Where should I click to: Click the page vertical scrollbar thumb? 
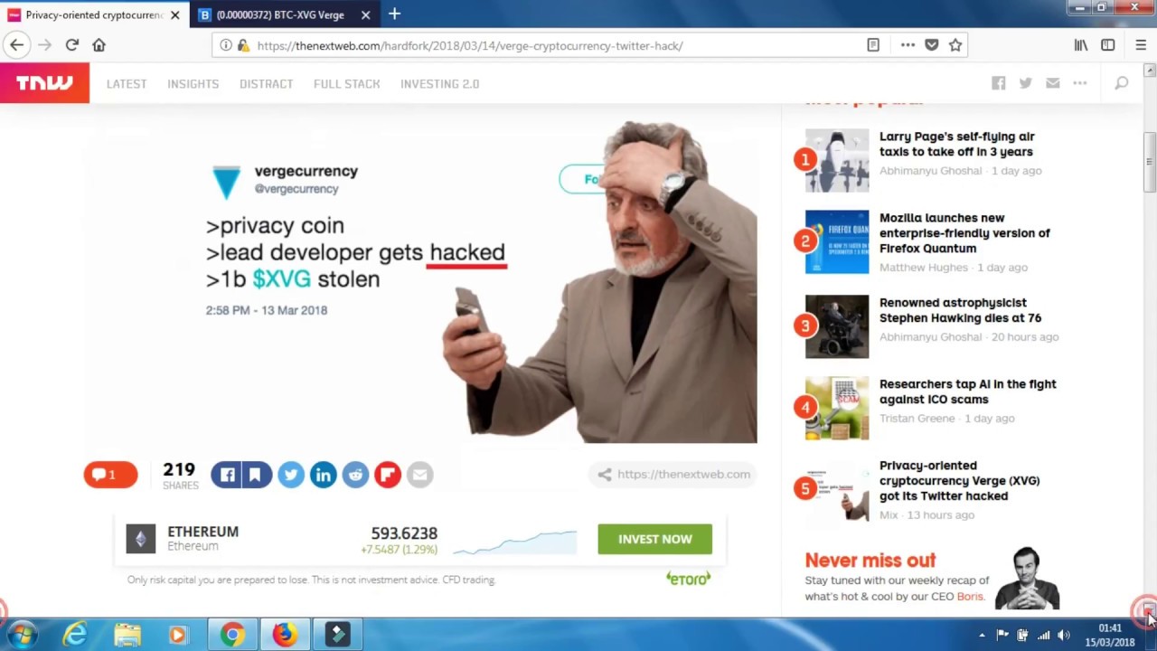tap(1150, 163)
